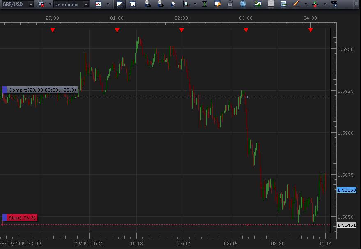Screen dimensions: 361x249
Task: Click the 1,5950 price axis label
Action: point(345,49)
